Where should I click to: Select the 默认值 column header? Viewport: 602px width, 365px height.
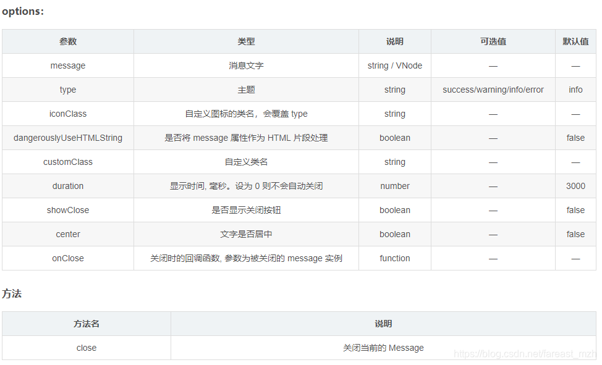point(575,41)
